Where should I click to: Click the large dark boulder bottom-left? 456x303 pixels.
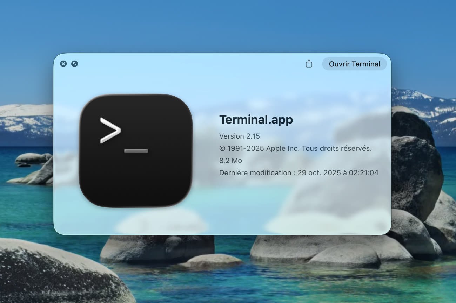[53, 276]
